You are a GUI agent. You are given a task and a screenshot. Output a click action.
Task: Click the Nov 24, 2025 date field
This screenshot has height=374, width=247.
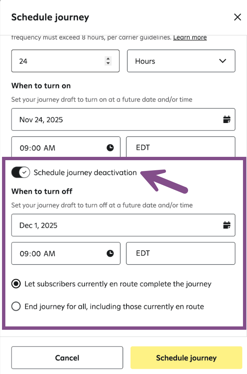(x=114, y=119)
